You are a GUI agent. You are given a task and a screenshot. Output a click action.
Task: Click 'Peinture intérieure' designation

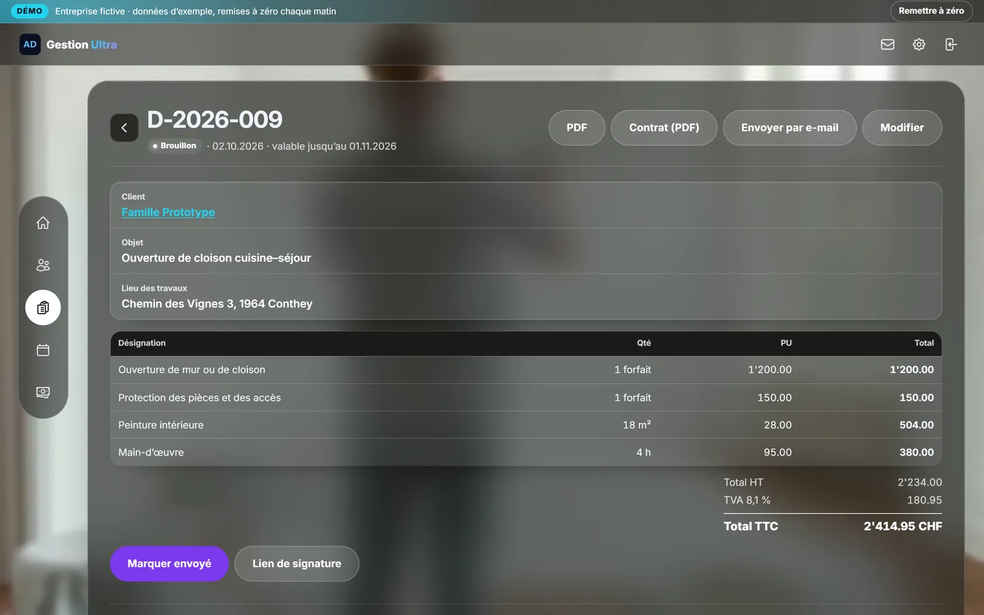[161, 425]
